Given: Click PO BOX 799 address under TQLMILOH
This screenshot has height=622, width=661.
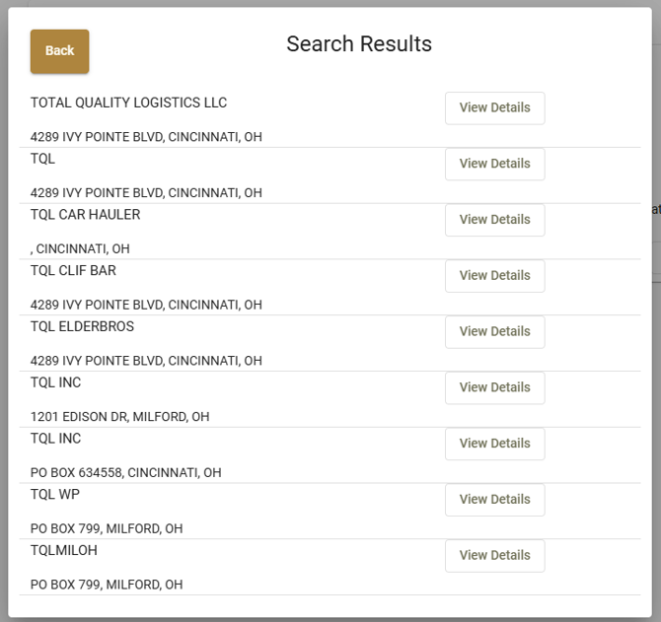Looking at the screenshot, I should pos(107,585).
